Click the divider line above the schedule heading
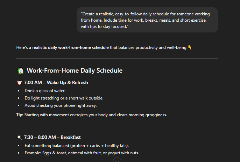 tap(117, 58)
